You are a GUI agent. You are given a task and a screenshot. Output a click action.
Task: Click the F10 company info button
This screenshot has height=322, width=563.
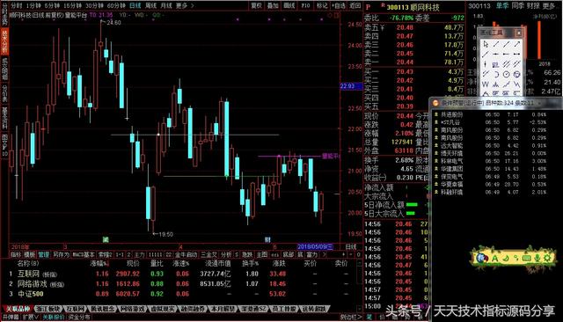coord(305,6)
